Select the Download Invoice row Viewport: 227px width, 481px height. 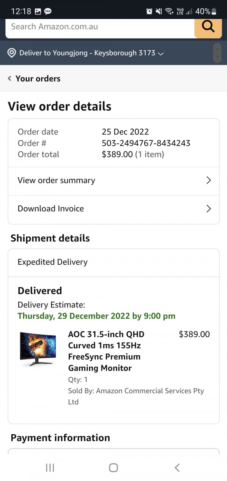tap(113, 210)
